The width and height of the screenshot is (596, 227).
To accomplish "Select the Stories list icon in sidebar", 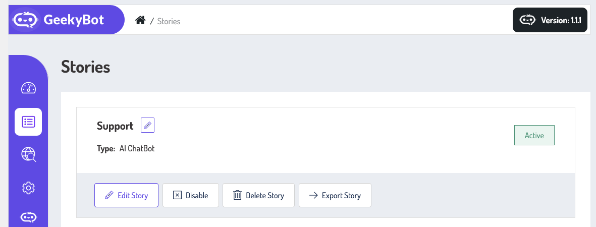I will click(x=28, y=122).
